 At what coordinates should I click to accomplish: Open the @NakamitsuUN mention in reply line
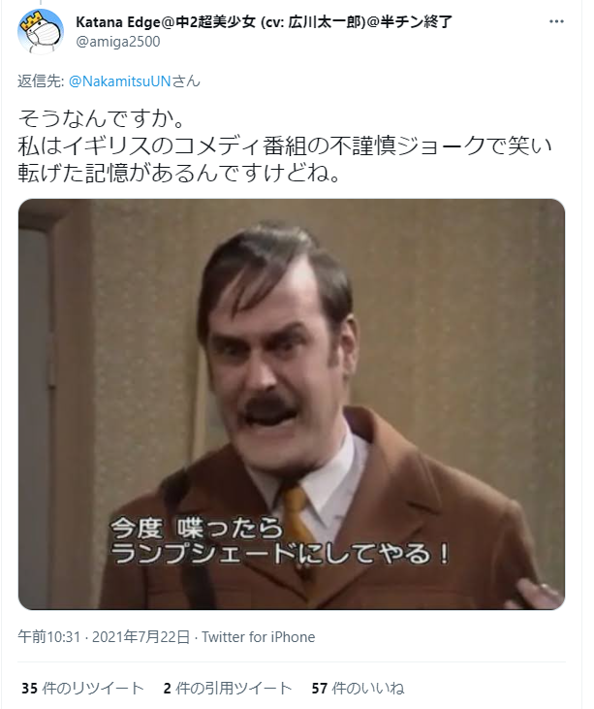coord(120,81)
